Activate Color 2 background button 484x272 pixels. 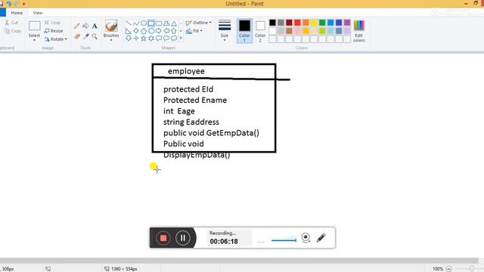260,30
